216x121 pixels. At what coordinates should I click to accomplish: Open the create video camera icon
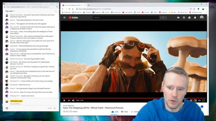click(178, 17)
